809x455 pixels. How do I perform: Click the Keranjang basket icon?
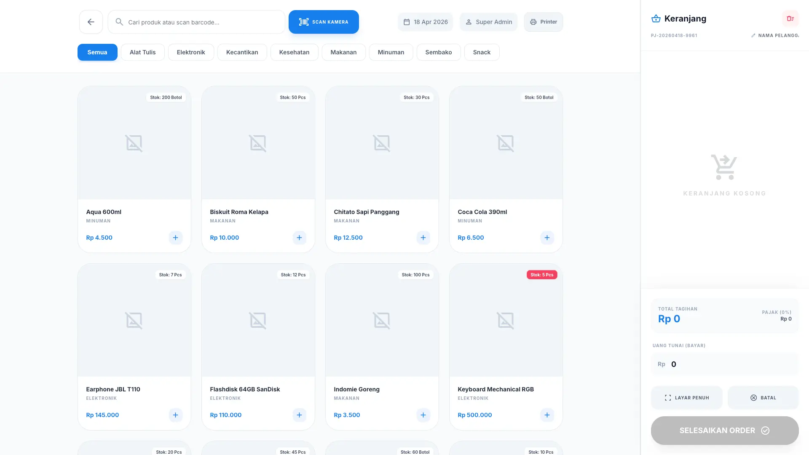pos(656,19)
